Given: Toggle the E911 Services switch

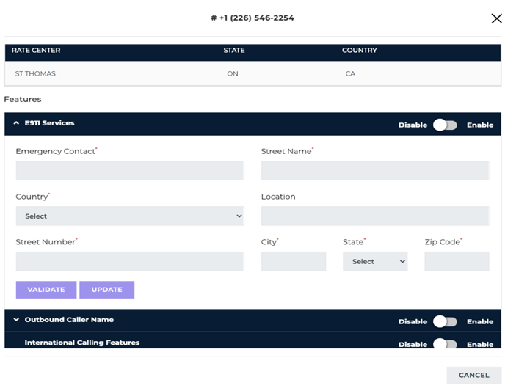Looking at the screenshot, I should (445, 125).
